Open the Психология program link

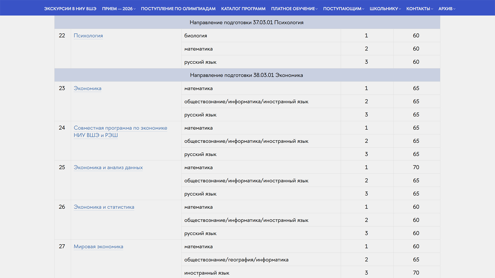coord(88,36)
